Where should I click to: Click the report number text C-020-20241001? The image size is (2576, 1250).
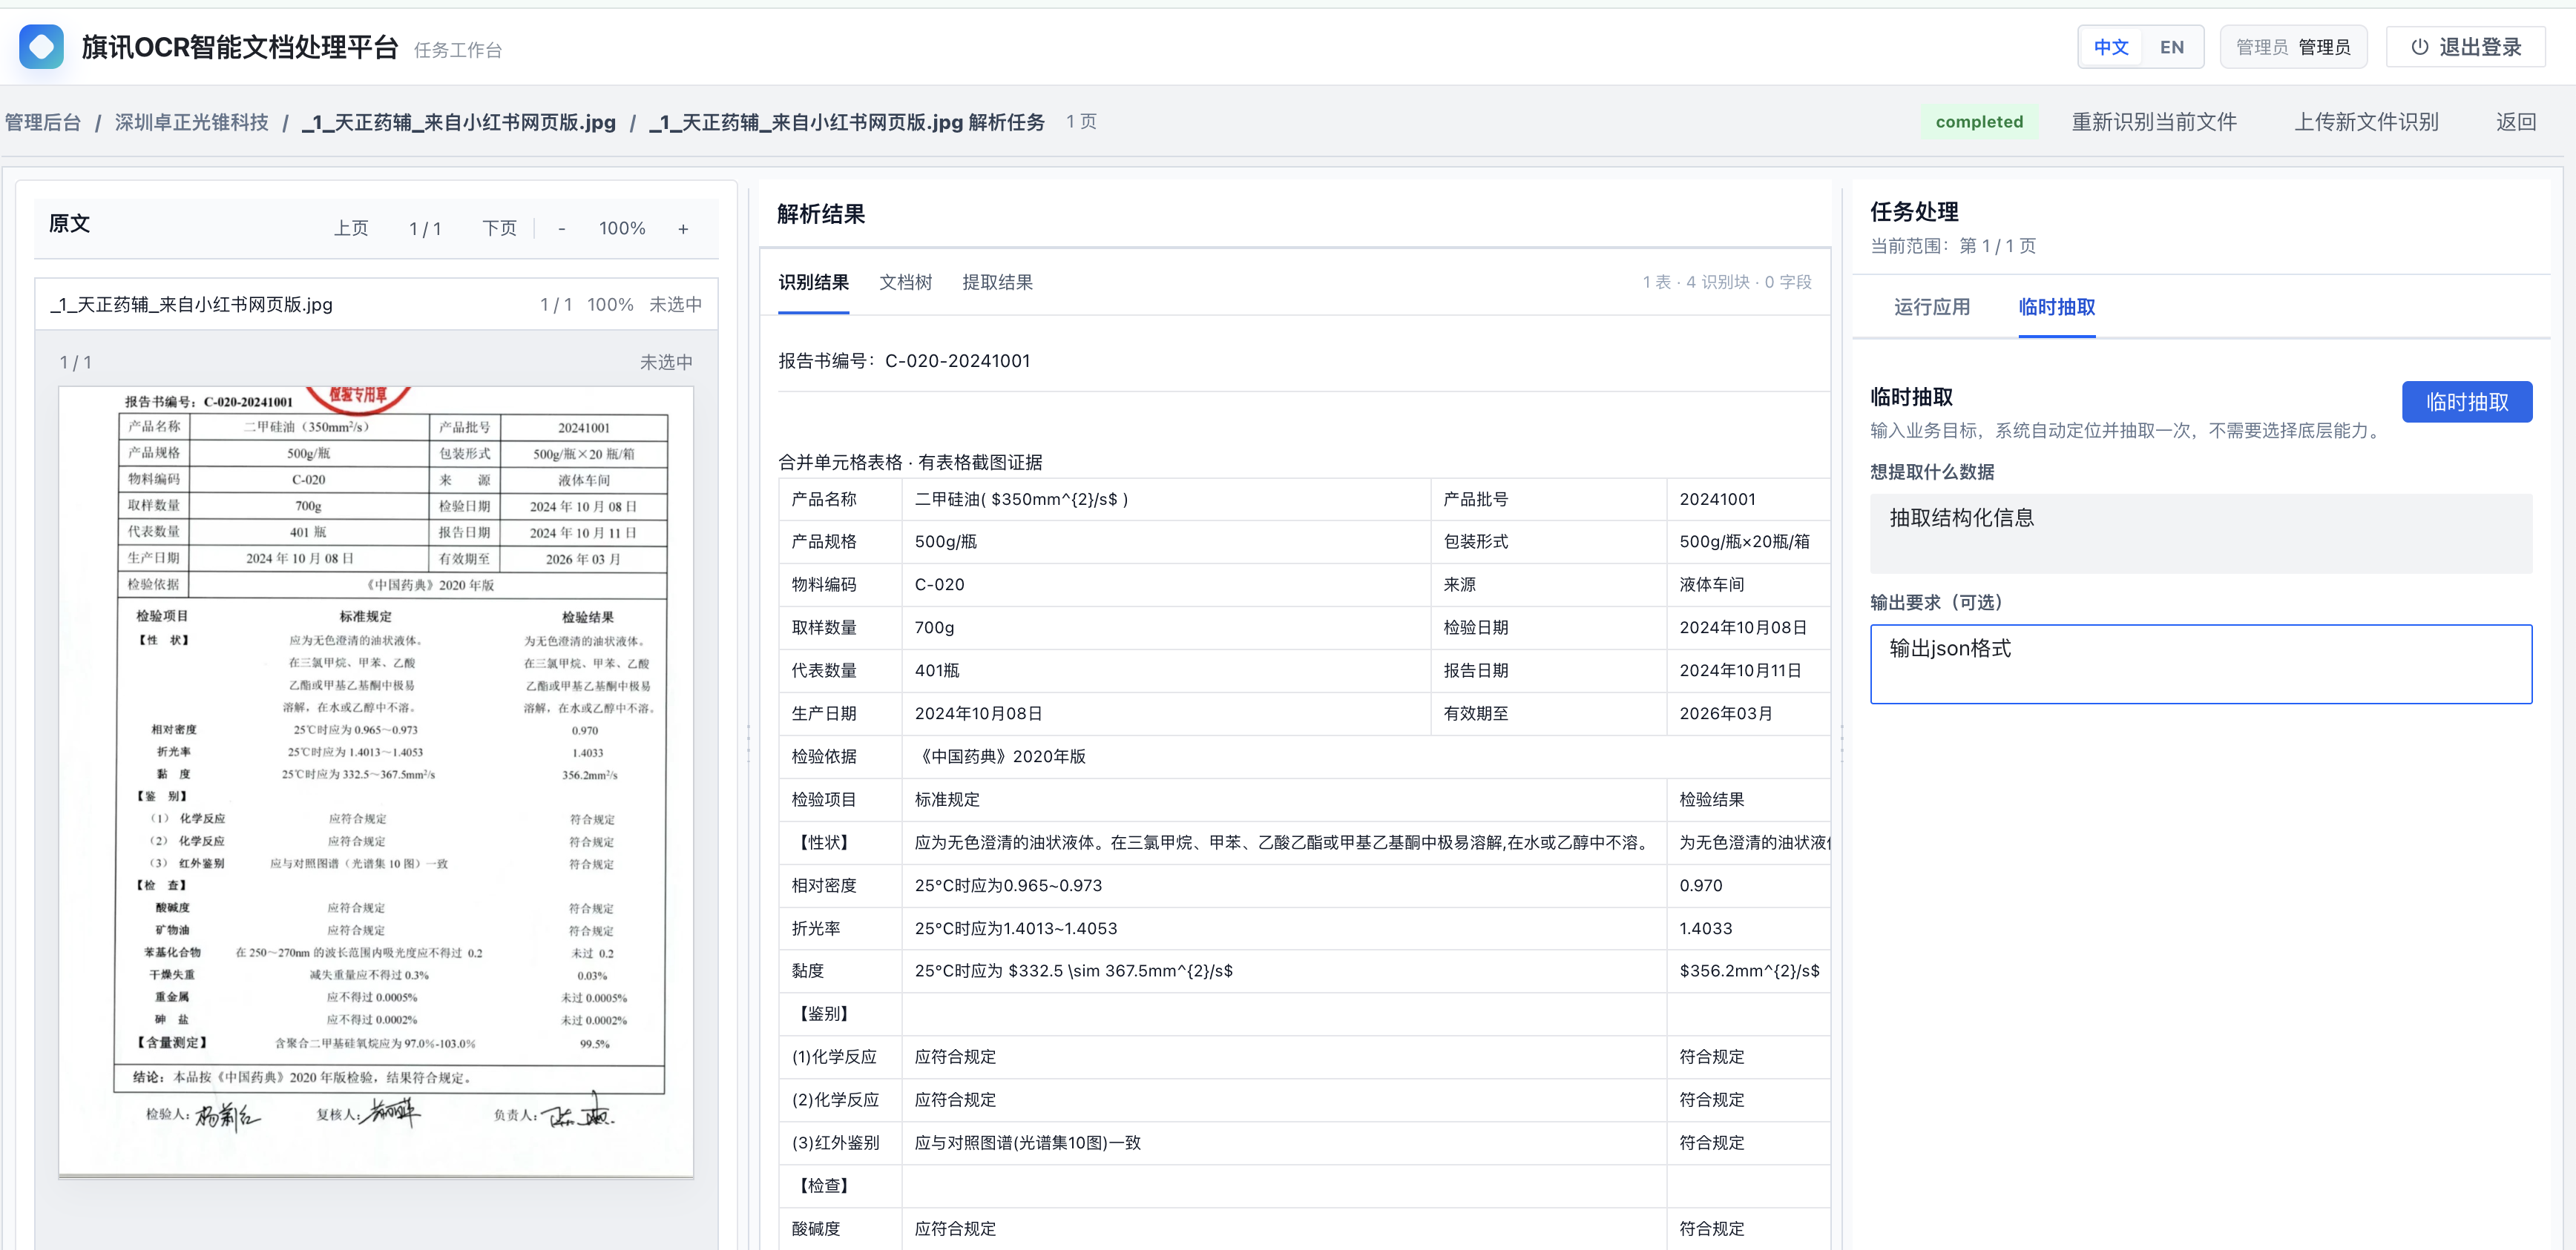(x=956, y=361)
